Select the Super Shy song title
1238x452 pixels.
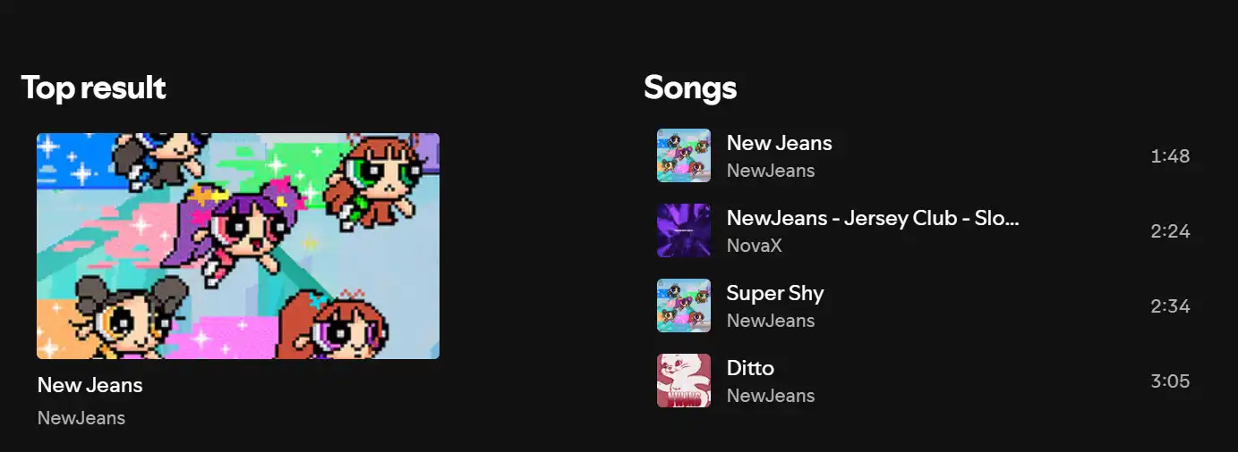tap(775, 293)
